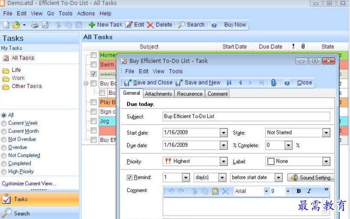
Task: Go to last task record arrow
Action: click(x=261, y=83)
